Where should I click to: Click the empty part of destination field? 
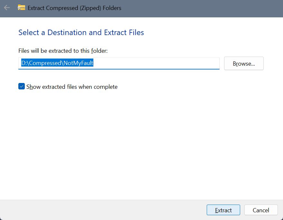156,63
